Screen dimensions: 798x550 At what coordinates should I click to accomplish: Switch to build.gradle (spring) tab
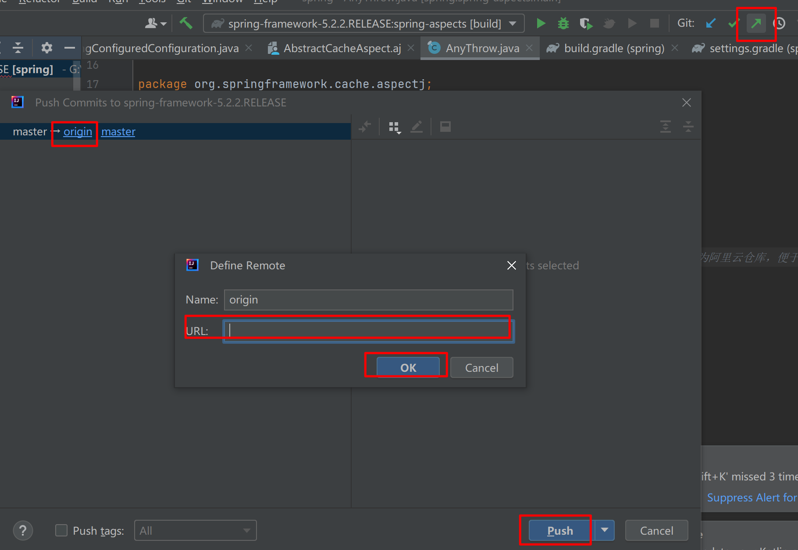pyautogui.click(x=614, y=48)
